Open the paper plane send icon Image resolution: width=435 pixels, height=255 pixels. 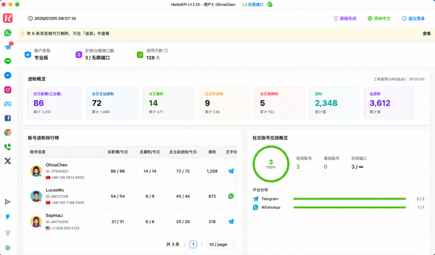pyautogui.click(x=8, y=202)
